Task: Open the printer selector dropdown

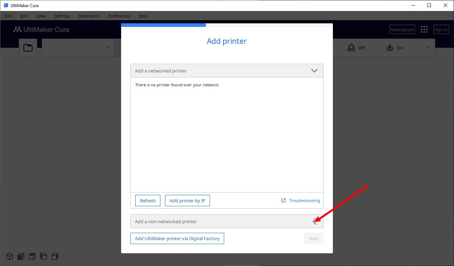Action: coord(108,48)
